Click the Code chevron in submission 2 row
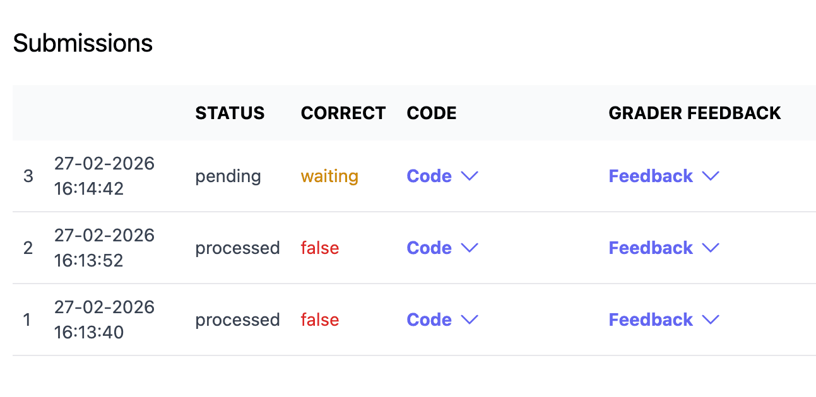816x397 pixels. pos(470,248)
